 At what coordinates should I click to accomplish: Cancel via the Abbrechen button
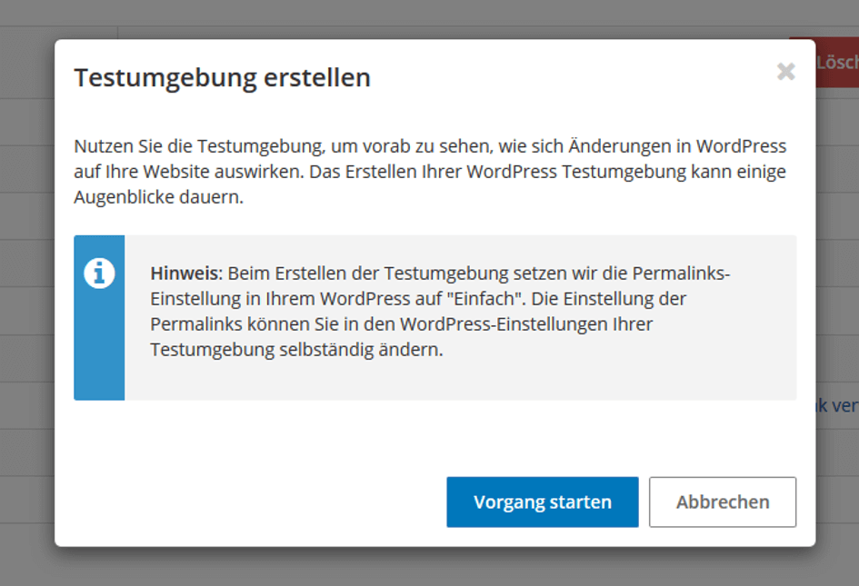pyautogui.click(x=723, y=502)
